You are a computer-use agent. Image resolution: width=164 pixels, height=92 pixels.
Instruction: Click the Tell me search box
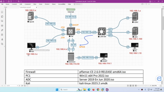(78, 4)
